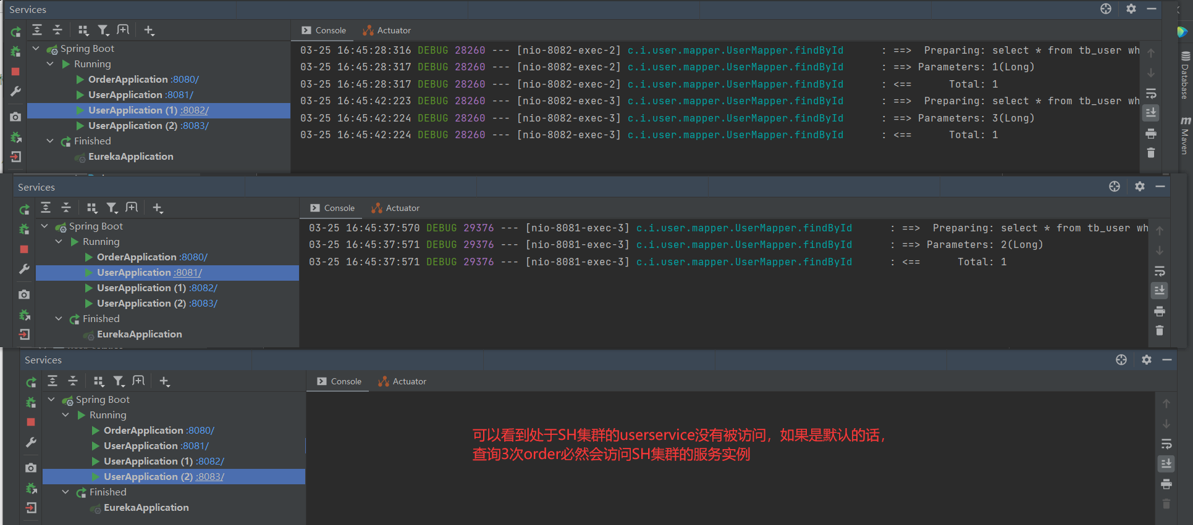Select UserApplication (1) in middle Services tree
This screenshot has height=525, width=1193.
[x=141, y=288]
